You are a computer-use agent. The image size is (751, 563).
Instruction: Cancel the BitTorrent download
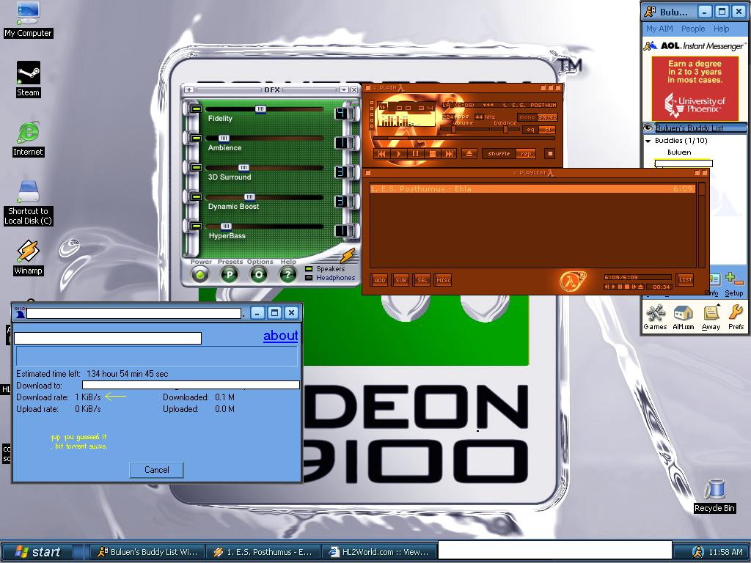pyautogui.click(x=157, y=470)
